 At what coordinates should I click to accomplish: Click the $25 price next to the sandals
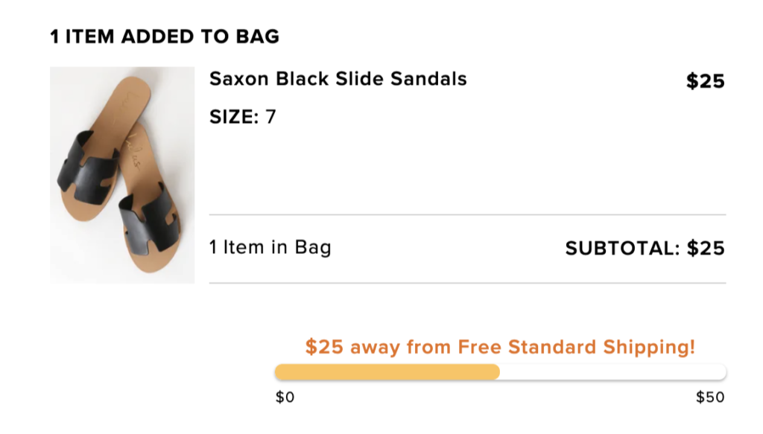(x=704, y=82)
